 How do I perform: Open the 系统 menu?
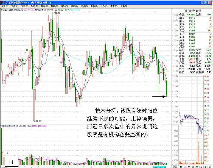pos(5,6)
